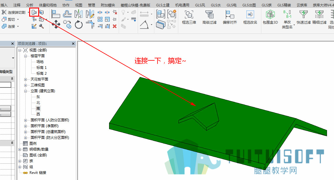
Task: Expand the 三维视图 node
Action: [26, 85]
